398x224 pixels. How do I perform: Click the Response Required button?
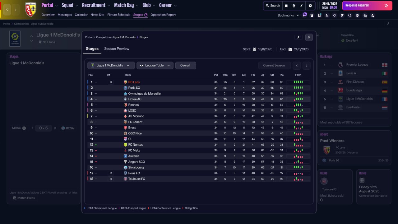367,6
